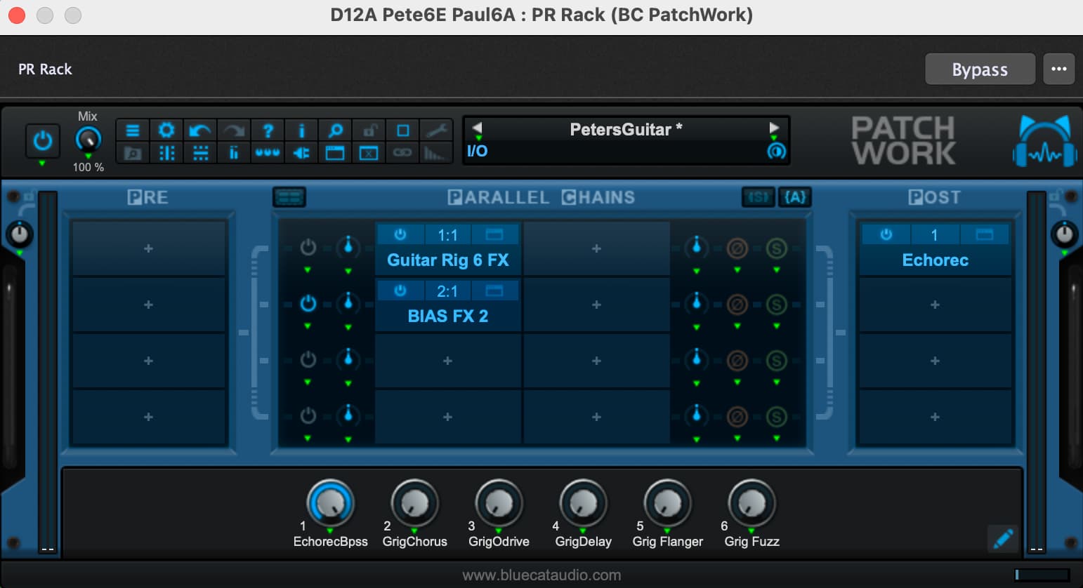Open the Guitar Rig 6 FX editor window icon
The height and width of the screenshot is (588, 1083).
[494, 234]
